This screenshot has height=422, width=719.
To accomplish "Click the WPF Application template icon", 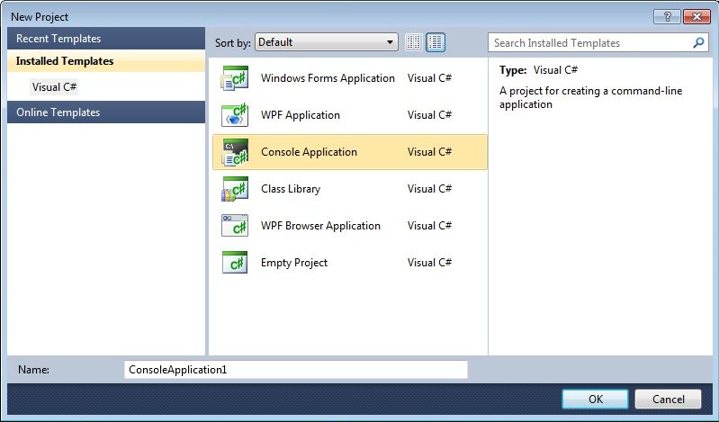I will (x=235, y=115).
